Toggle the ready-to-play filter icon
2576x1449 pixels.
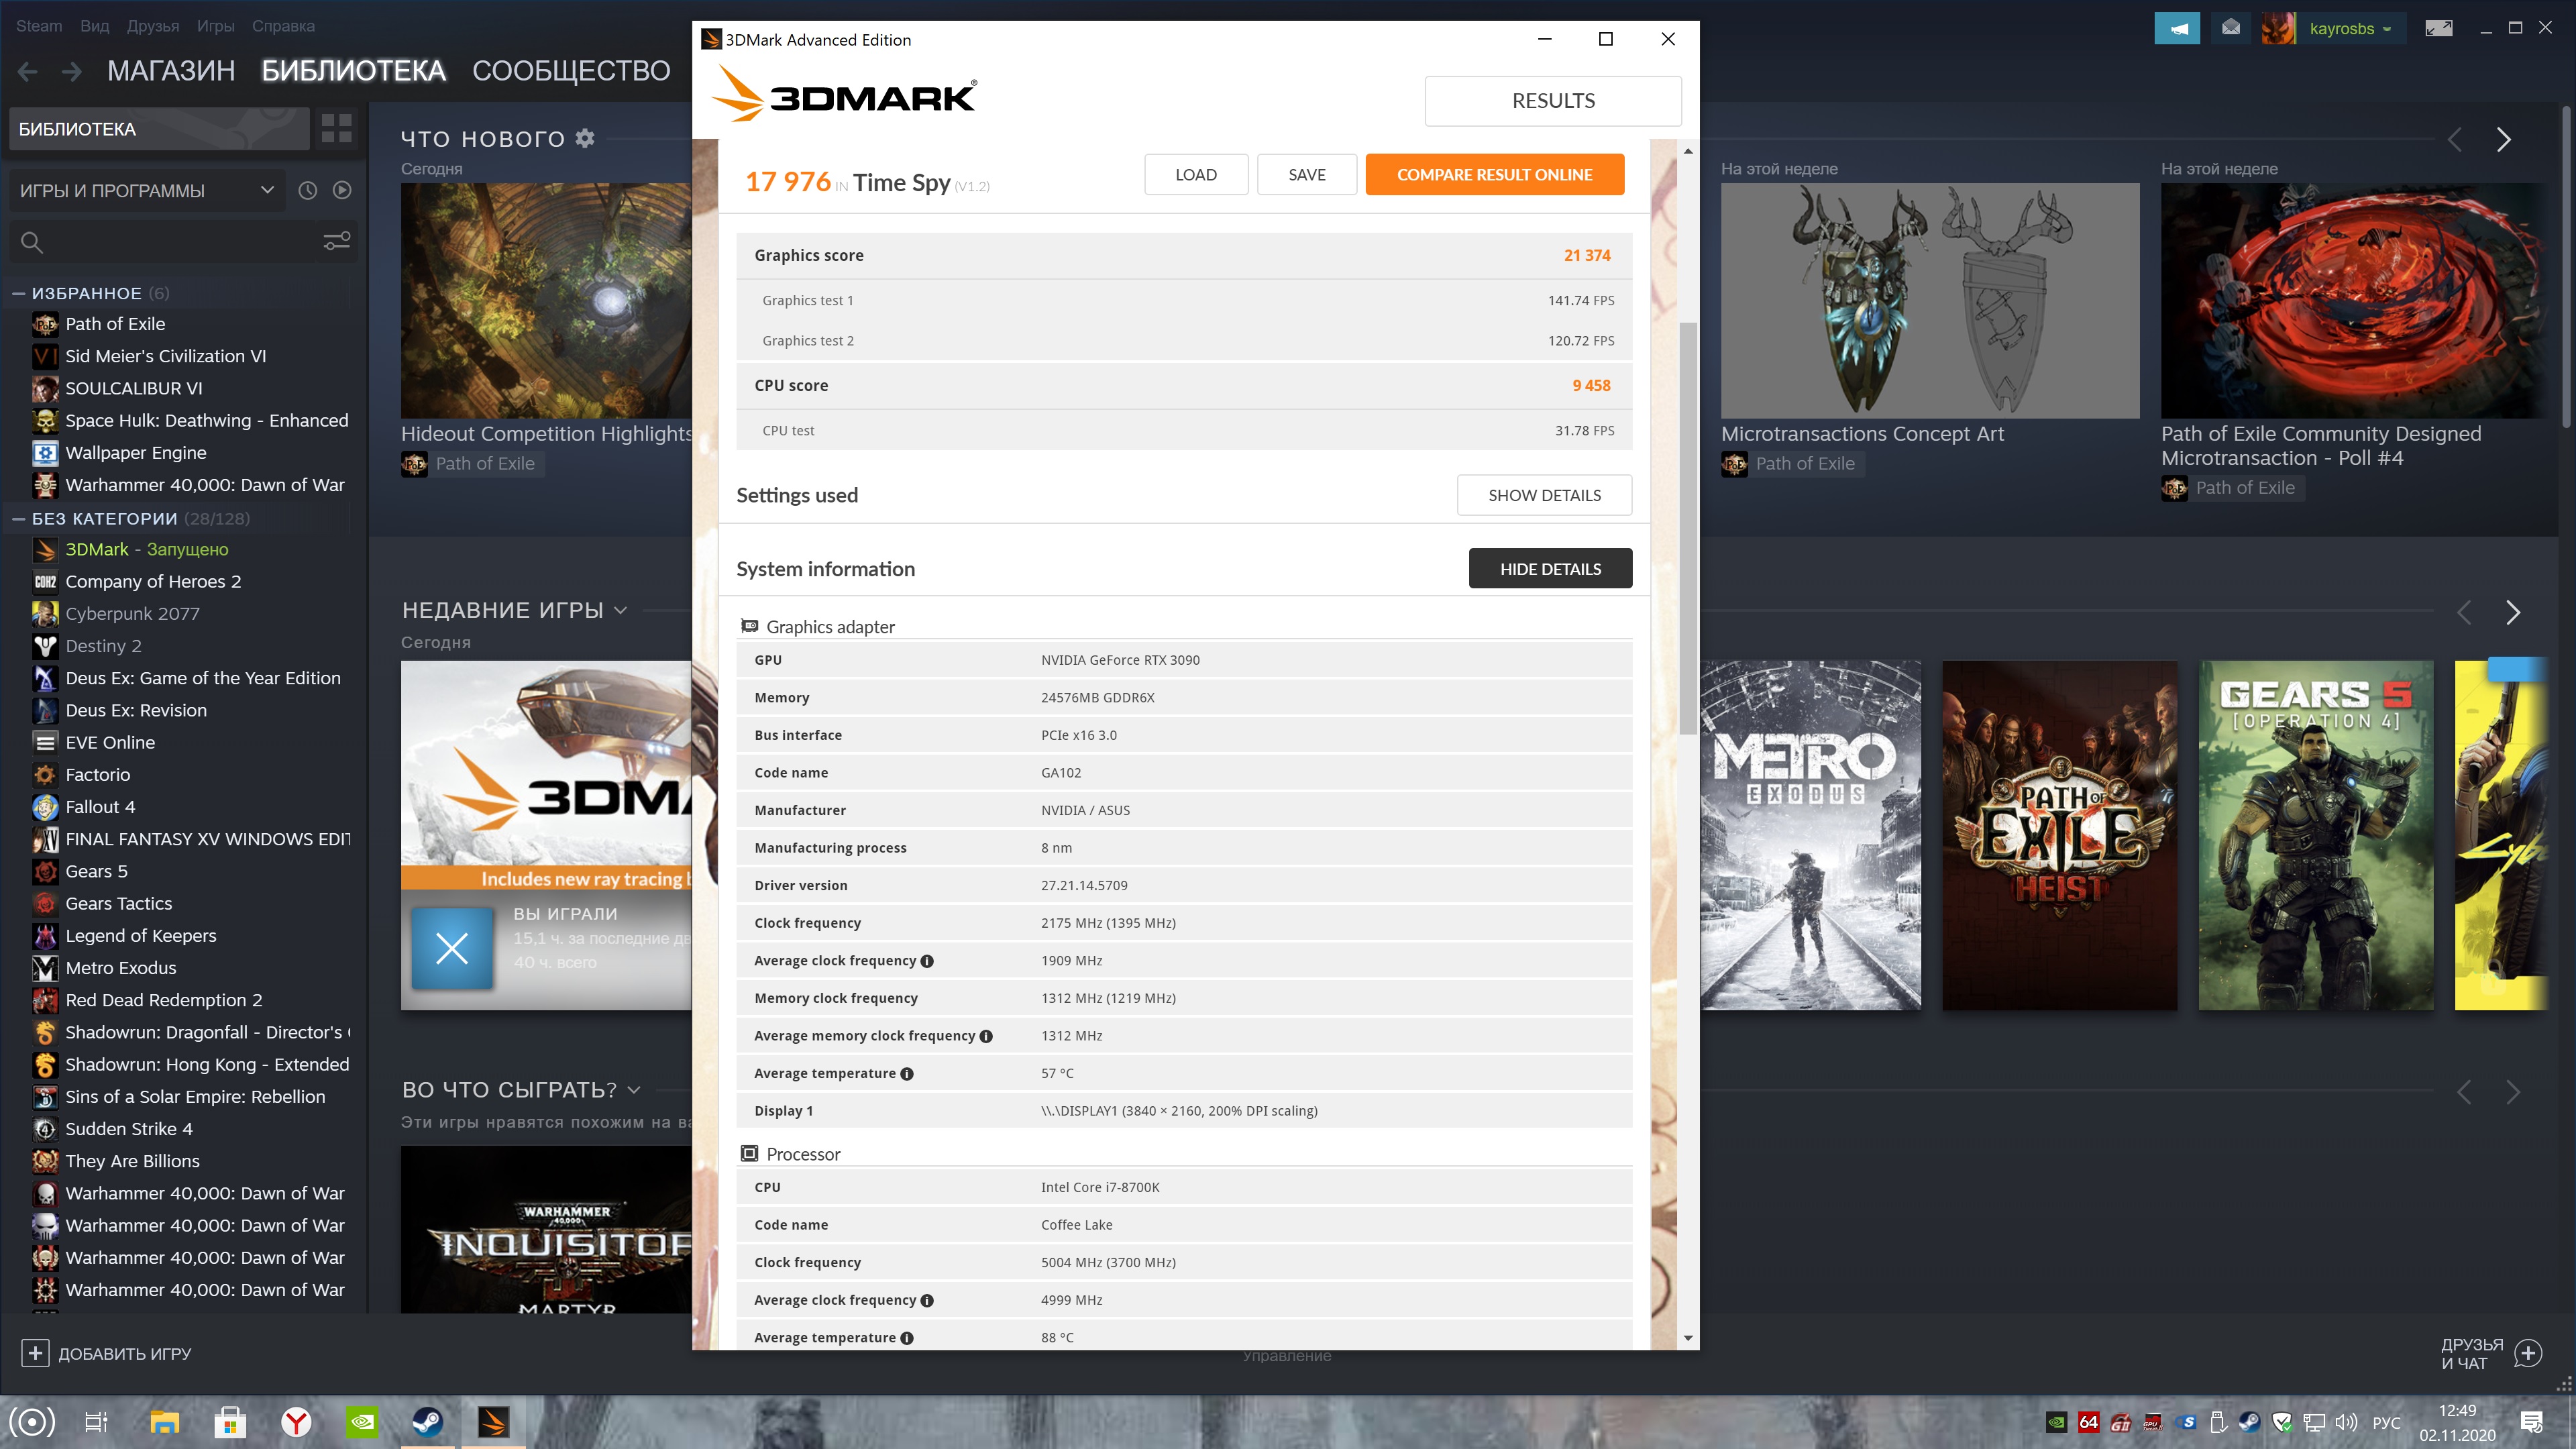(x=342, y=190)
